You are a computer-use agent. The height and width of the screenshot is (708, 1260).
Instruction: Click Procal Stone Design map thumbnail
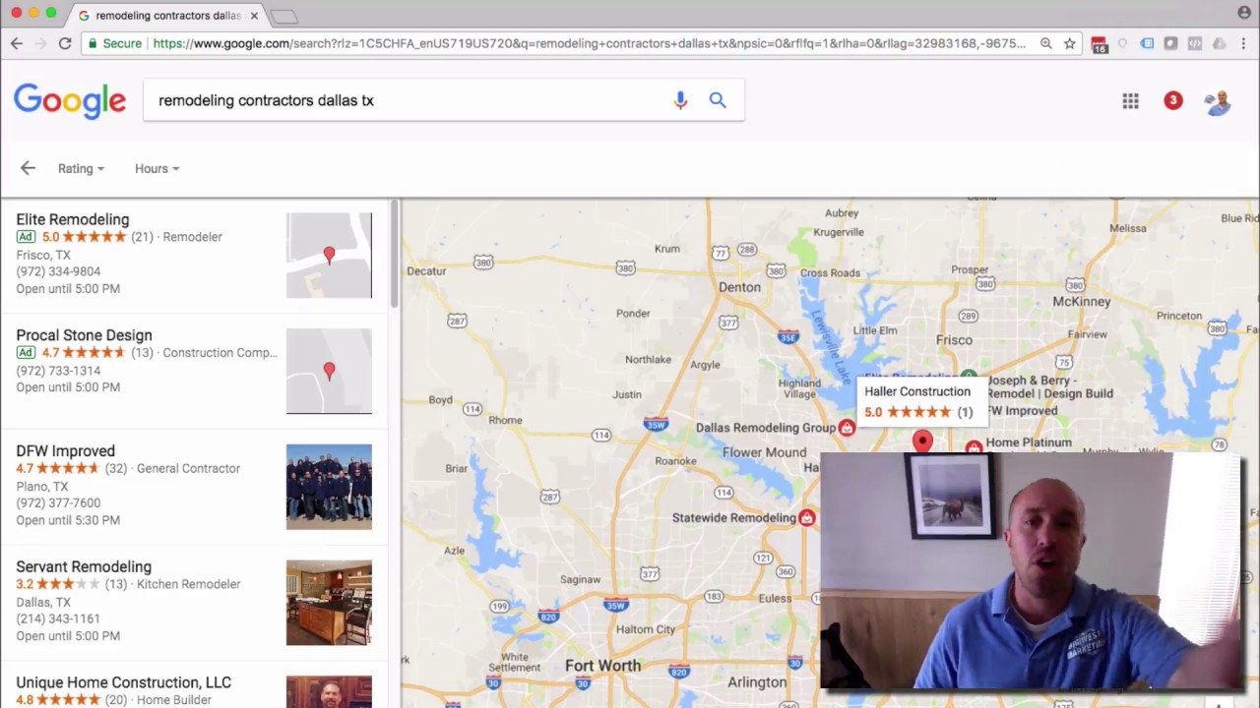329,372
